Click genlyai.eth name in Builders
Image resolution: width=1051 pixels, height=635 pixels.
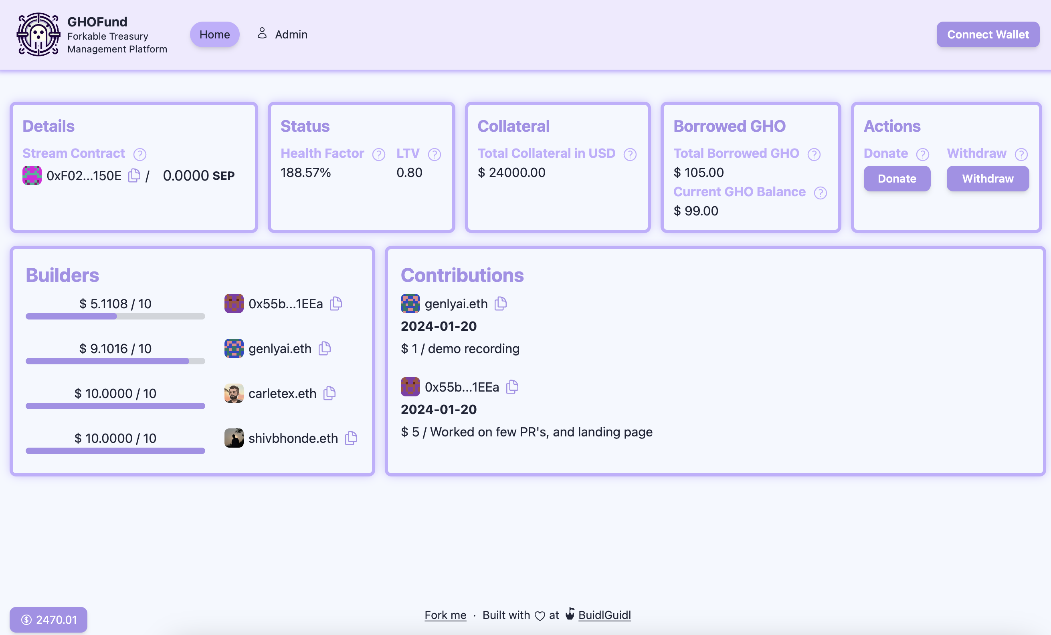[x=280, y=349]
